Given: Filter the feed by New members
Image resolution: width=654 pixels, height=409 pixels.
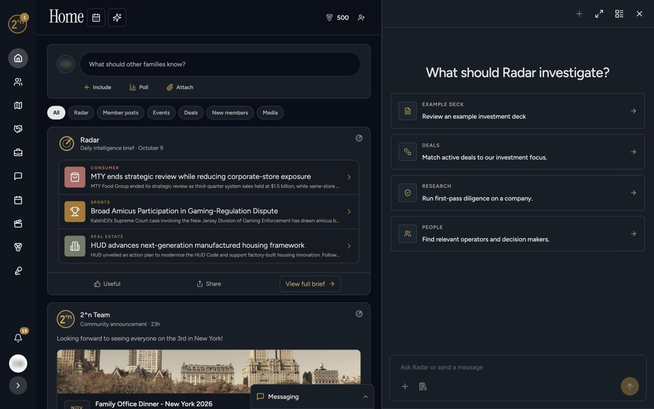Looking at the screenshot, I should [230, 113].
